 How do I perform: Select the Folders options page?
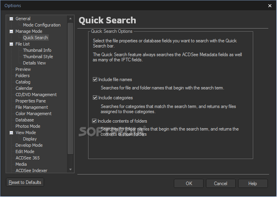(x=23, y=76)
